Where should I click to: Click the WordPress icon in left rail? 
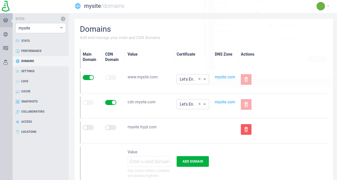coord(6,20)
